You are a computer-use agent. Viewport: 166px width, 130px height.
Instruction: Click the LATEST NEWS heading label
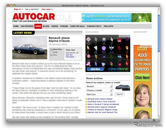point(23,33)
